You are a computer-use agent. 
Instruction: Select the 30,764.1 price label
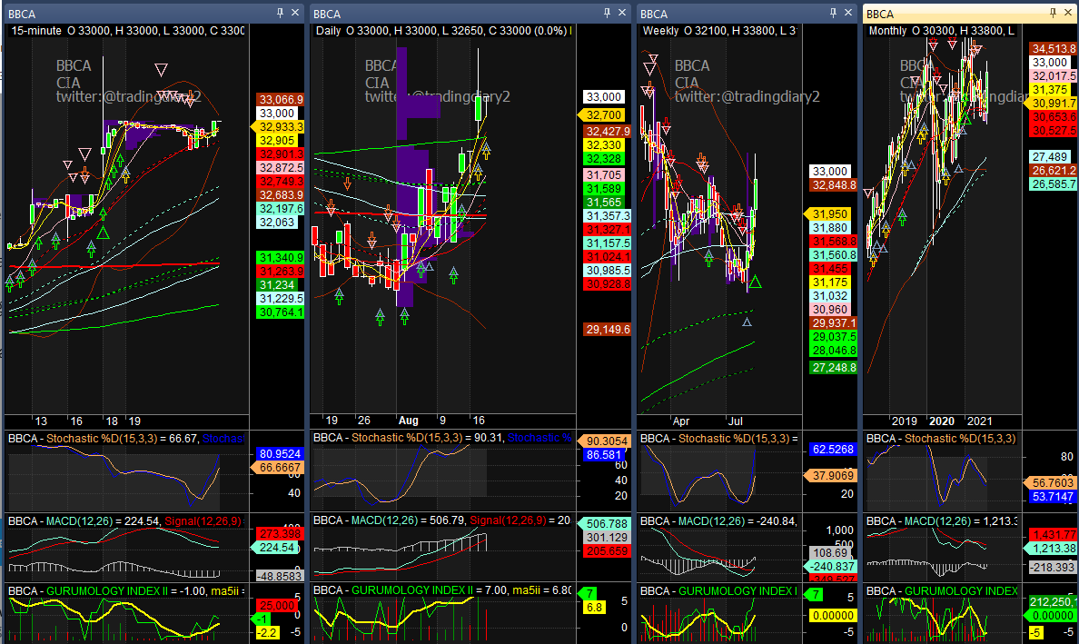tap(281, 312)
